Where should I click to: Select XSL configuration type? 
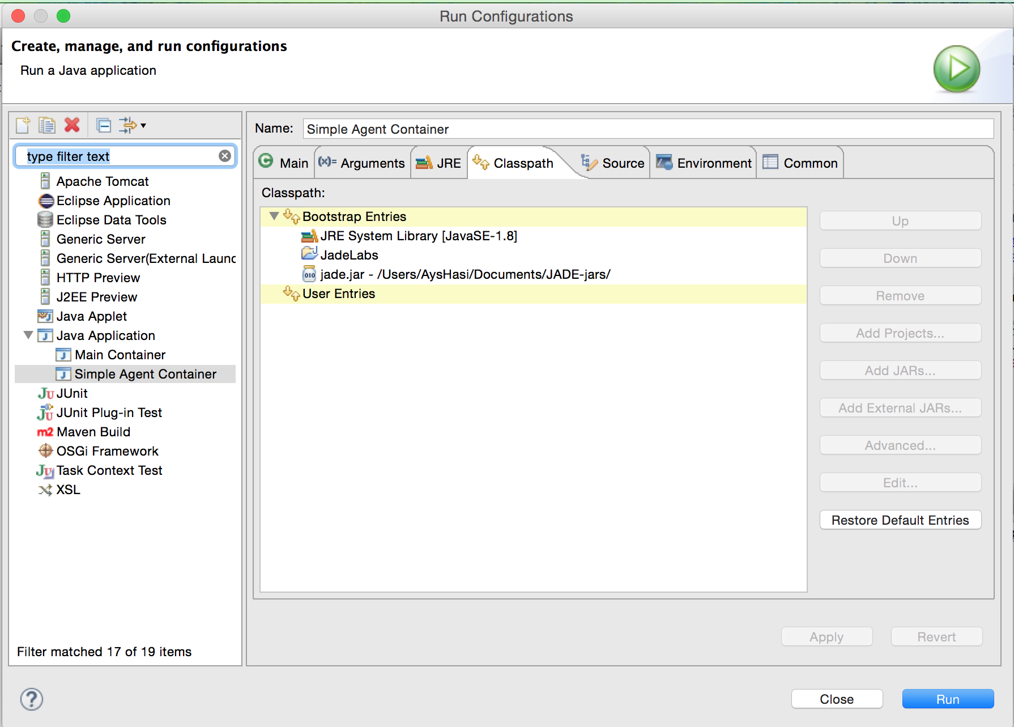(68, 490)
